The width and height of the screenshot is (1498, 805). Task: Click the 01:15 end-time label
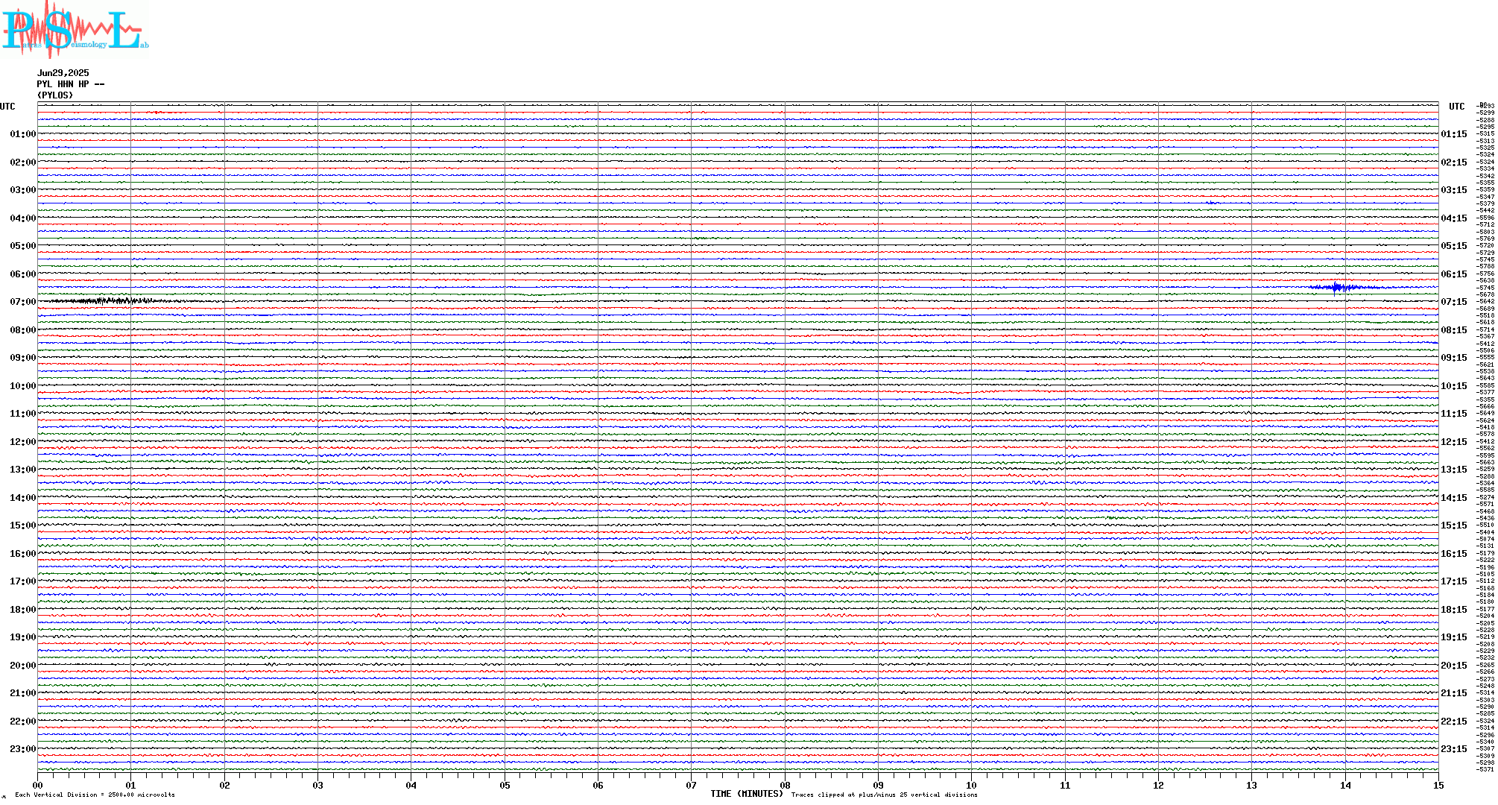pyautogui.click(x=1454, y=134)
